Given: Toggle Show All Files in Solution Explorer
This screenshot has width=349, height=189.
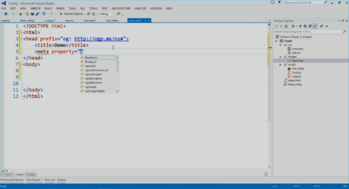Looking at the screenshot, I should (x=315, y=26).
